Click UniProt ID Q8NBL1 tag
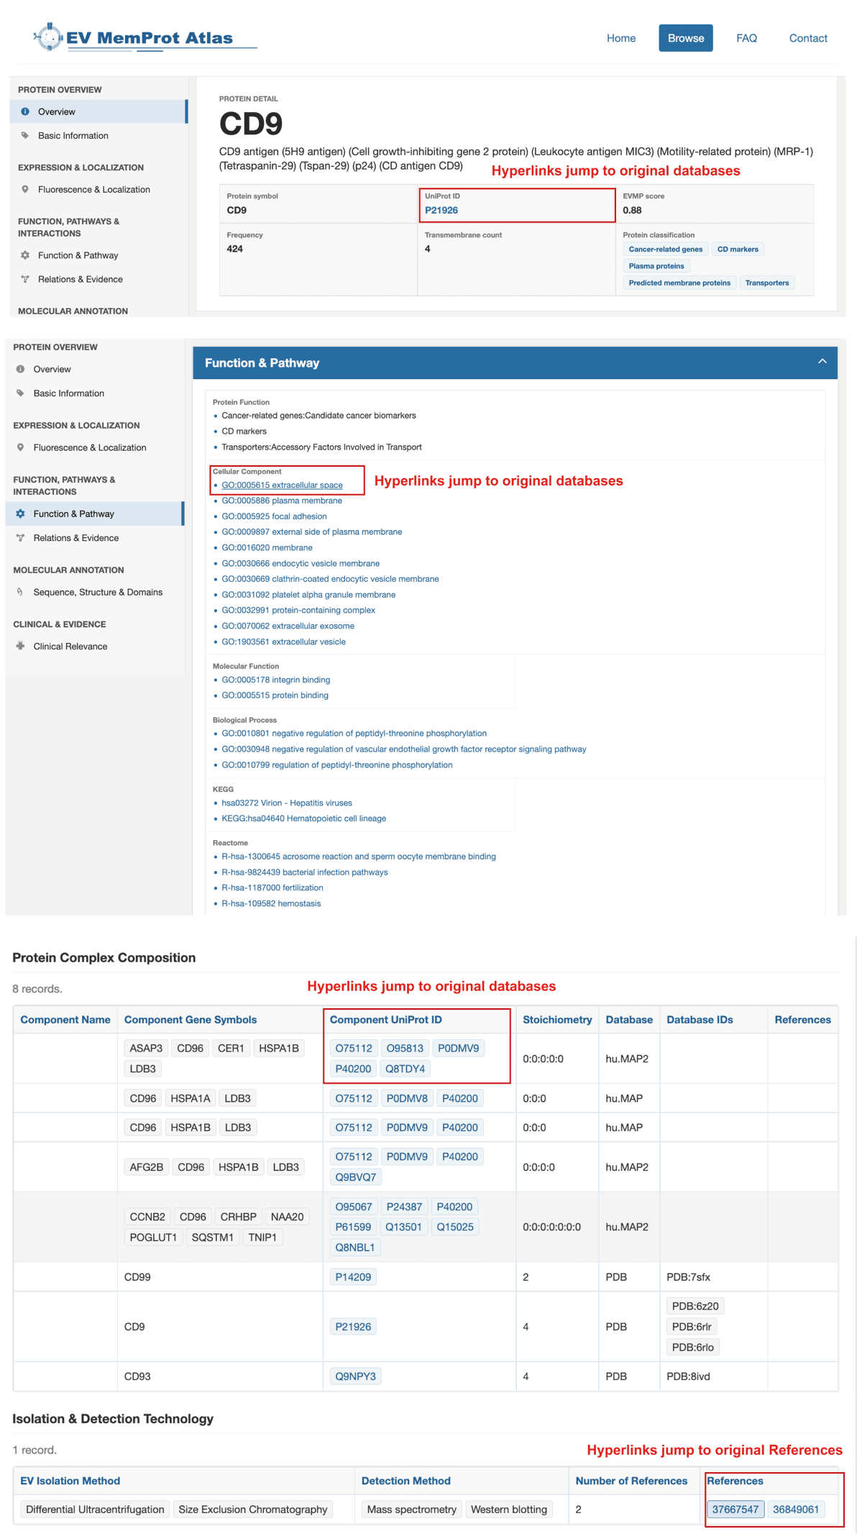 tap(355, 1248)
